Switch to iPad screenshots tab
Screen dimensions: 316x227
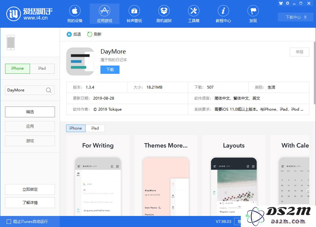click(x=95, y=128)
